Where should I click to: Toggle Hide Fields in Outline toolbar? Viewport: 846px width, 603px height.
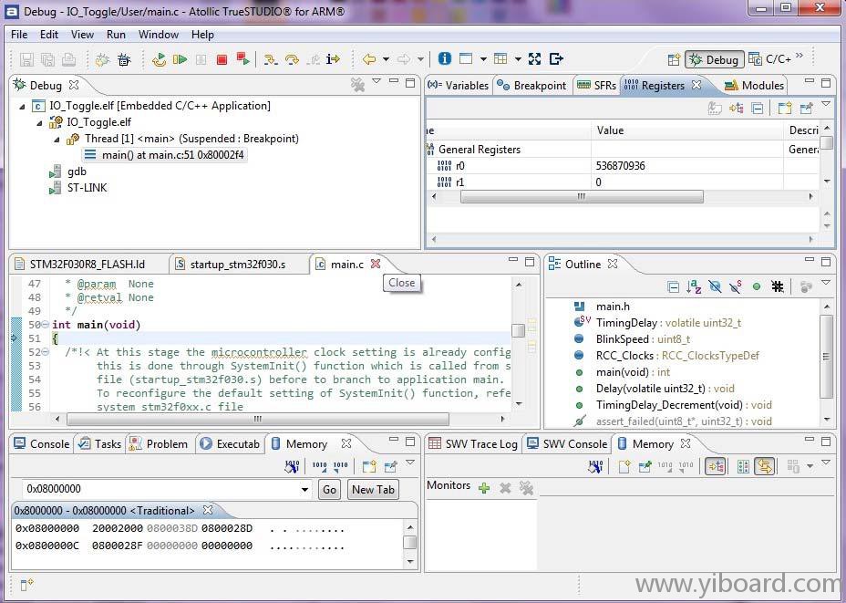pyautogui.click(x=715, y=286)
